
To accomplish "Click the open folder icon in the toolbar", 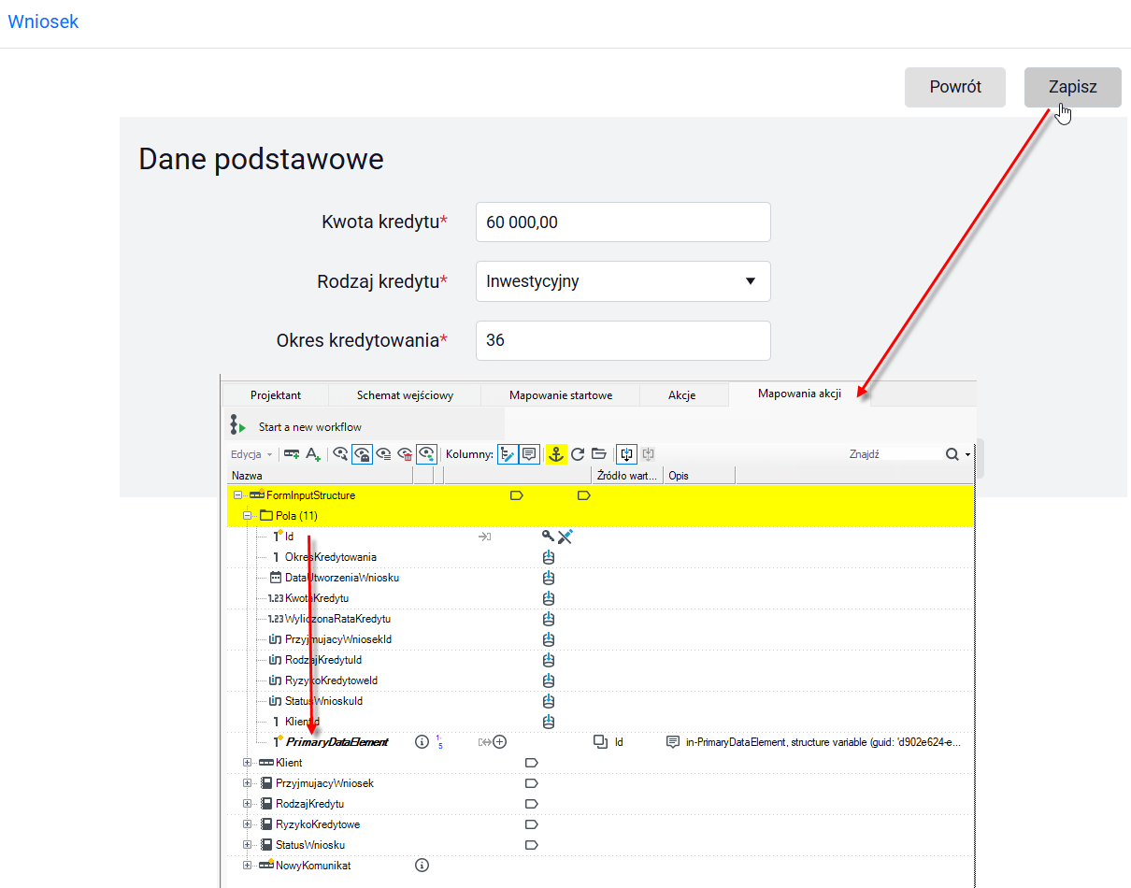I will tap(599, 454).
